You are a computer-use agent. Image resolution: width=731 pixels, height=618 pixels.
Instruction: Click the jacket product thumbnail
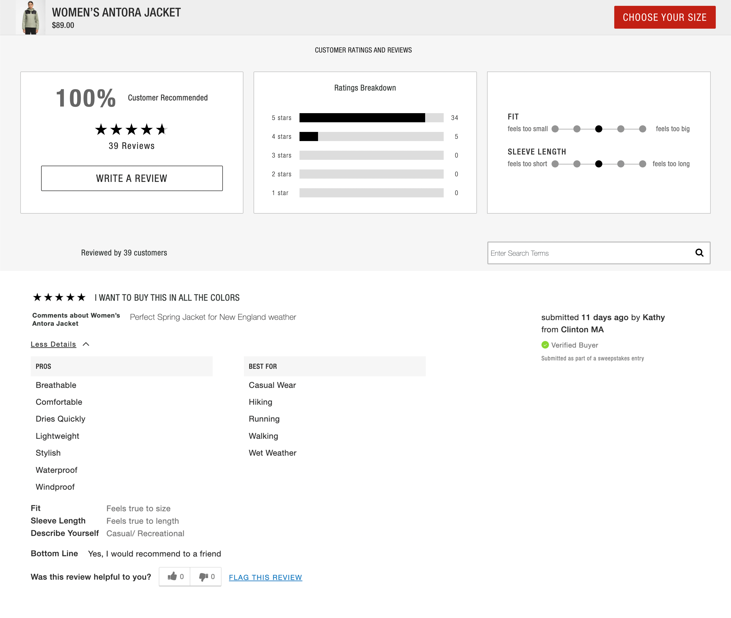(30, 17)
